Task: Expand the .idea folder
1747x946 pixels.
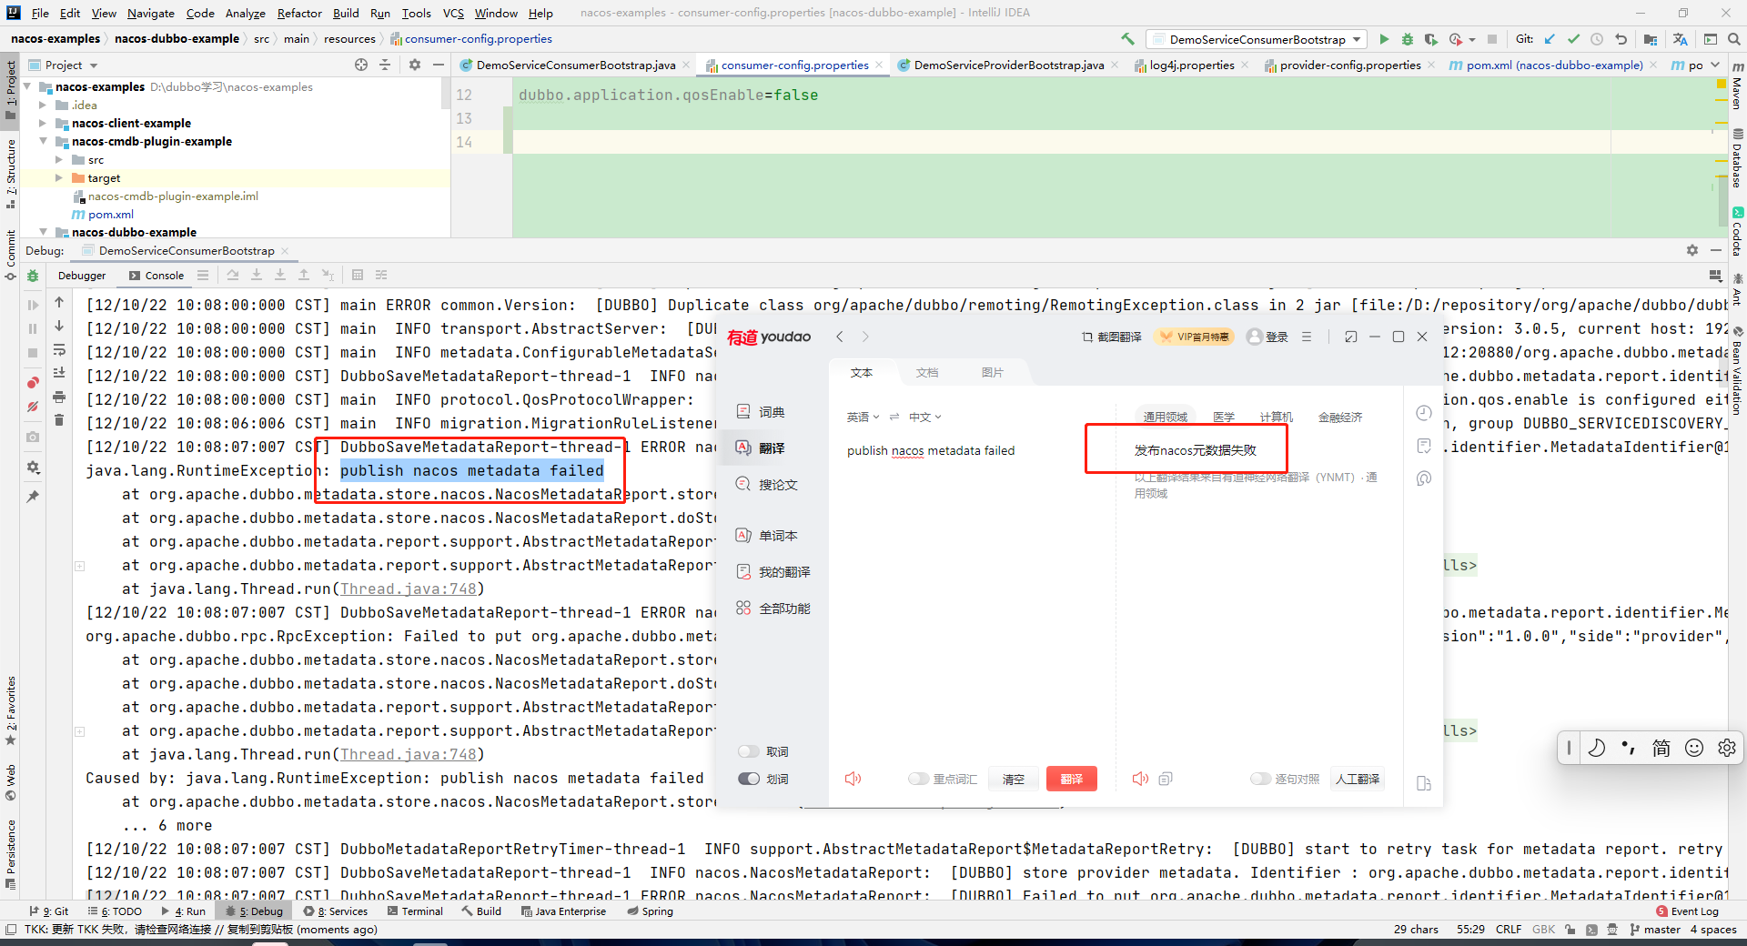Action: pyautogui.click(x=42, y=105)
